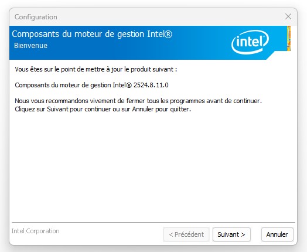The height and width of the screenshot is (252, 307).
Task: Click the colorful strip at the banner's right edge
Action: pos(289,38)
